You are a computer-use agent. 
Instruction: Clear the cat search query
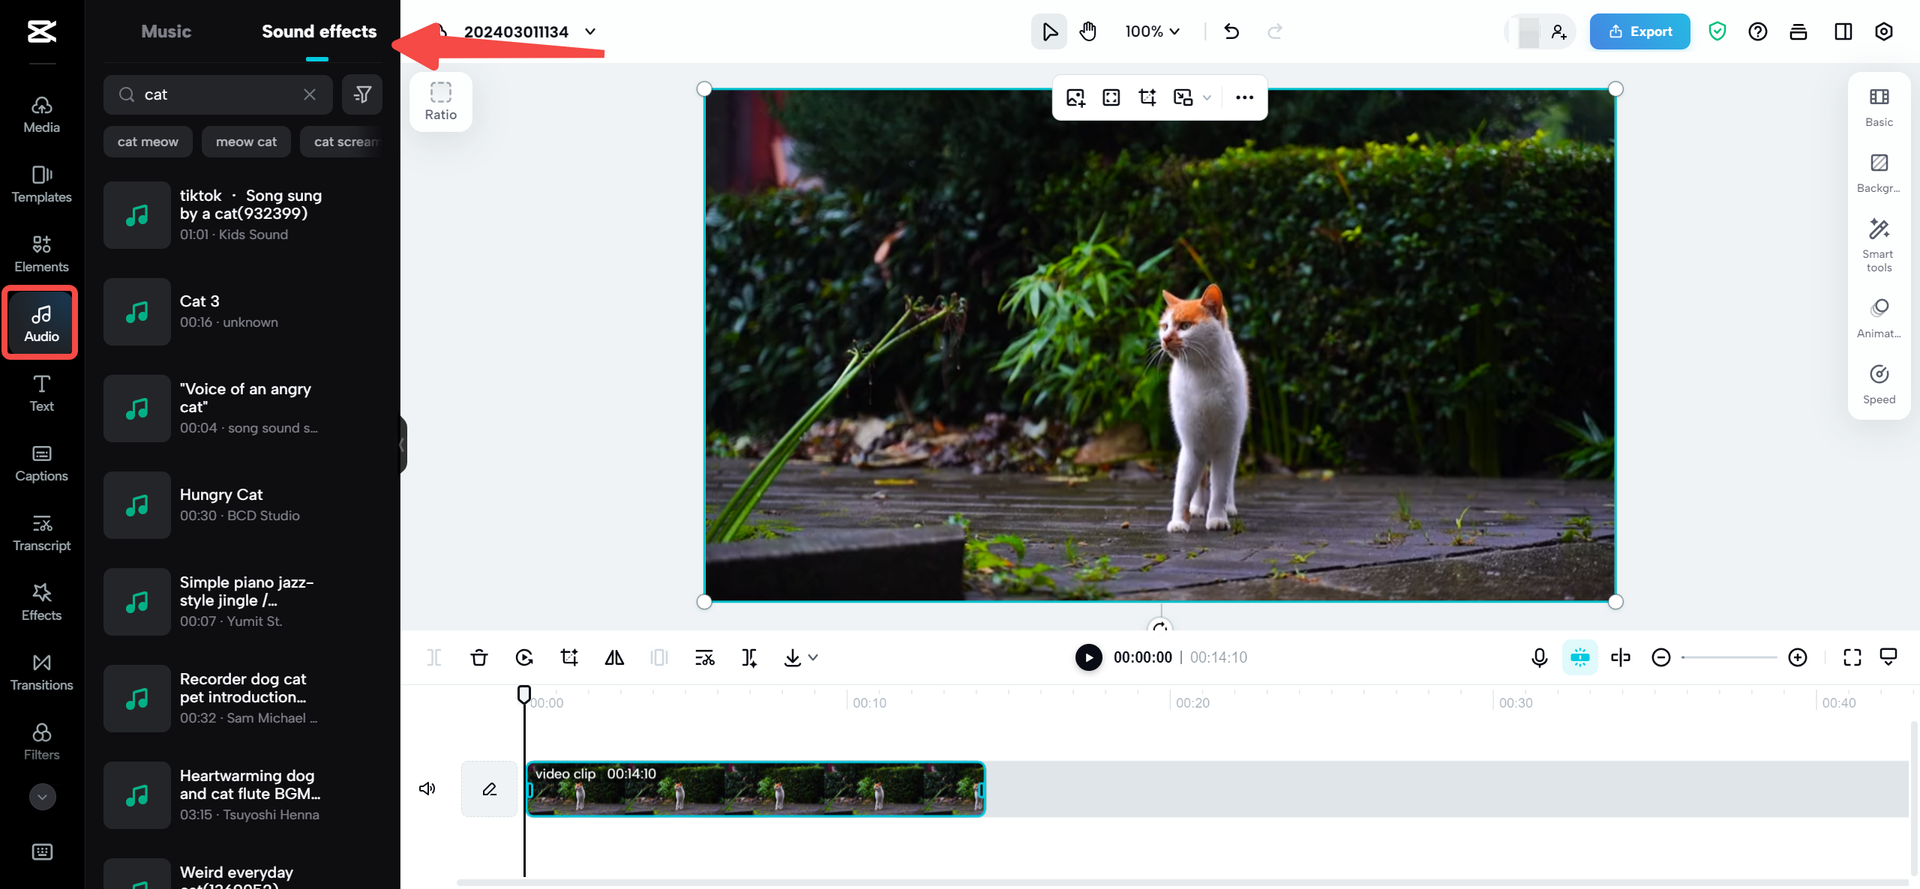click(310, 94)
